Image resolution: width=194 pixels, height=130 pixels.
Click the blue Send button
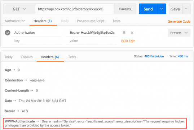click(148, 9)
